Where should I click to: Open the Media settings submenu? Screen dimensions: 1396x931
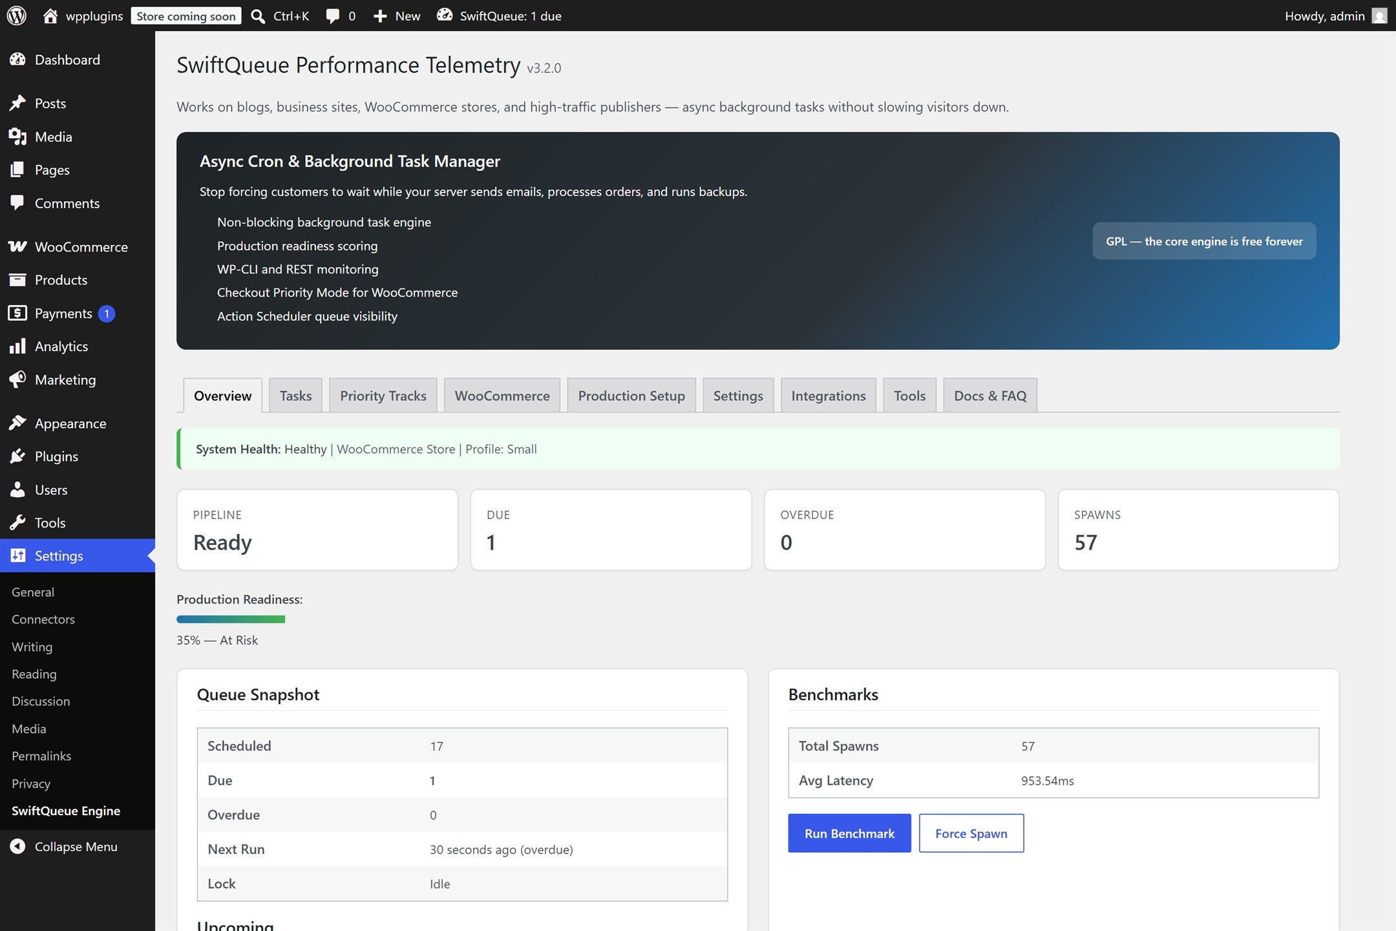click(29, 729)
